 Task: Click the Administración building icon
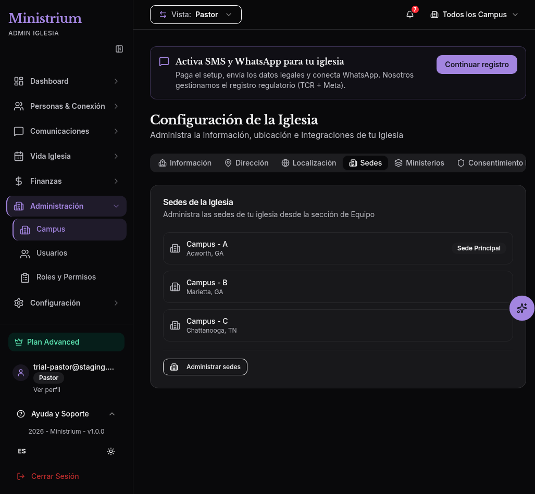[19, 206]
